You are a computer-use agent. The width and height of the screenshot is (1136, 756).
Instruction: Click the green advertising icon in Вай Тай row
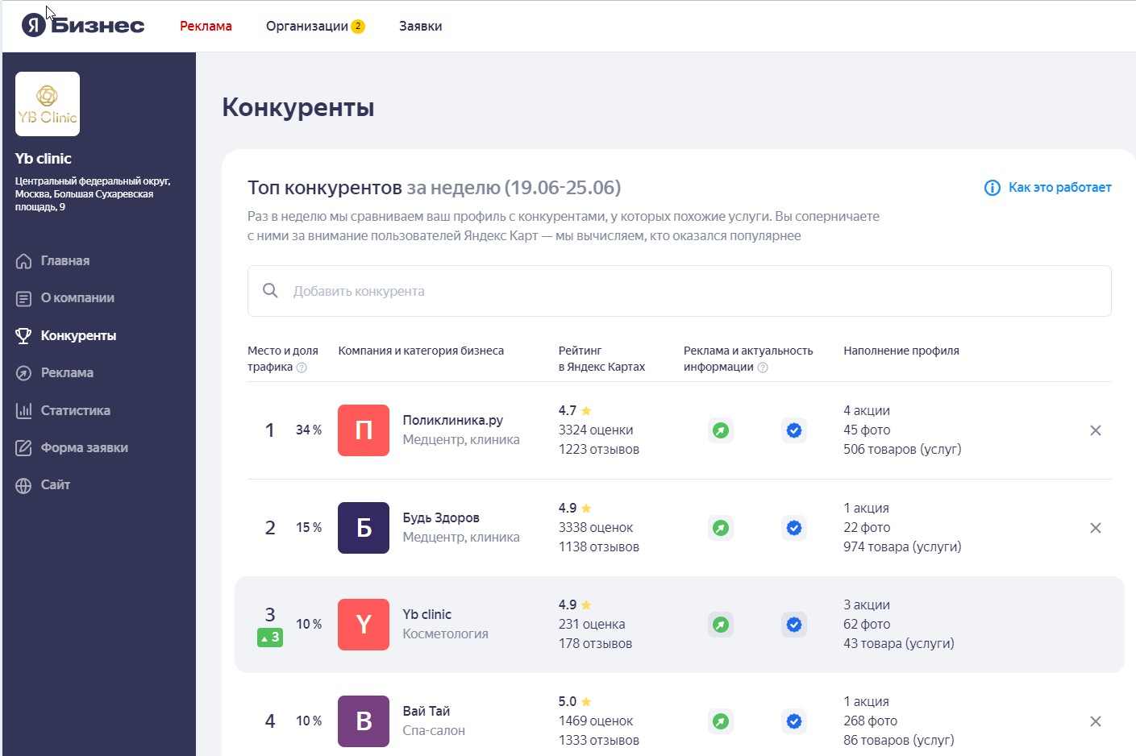click(x=721, y=721)
